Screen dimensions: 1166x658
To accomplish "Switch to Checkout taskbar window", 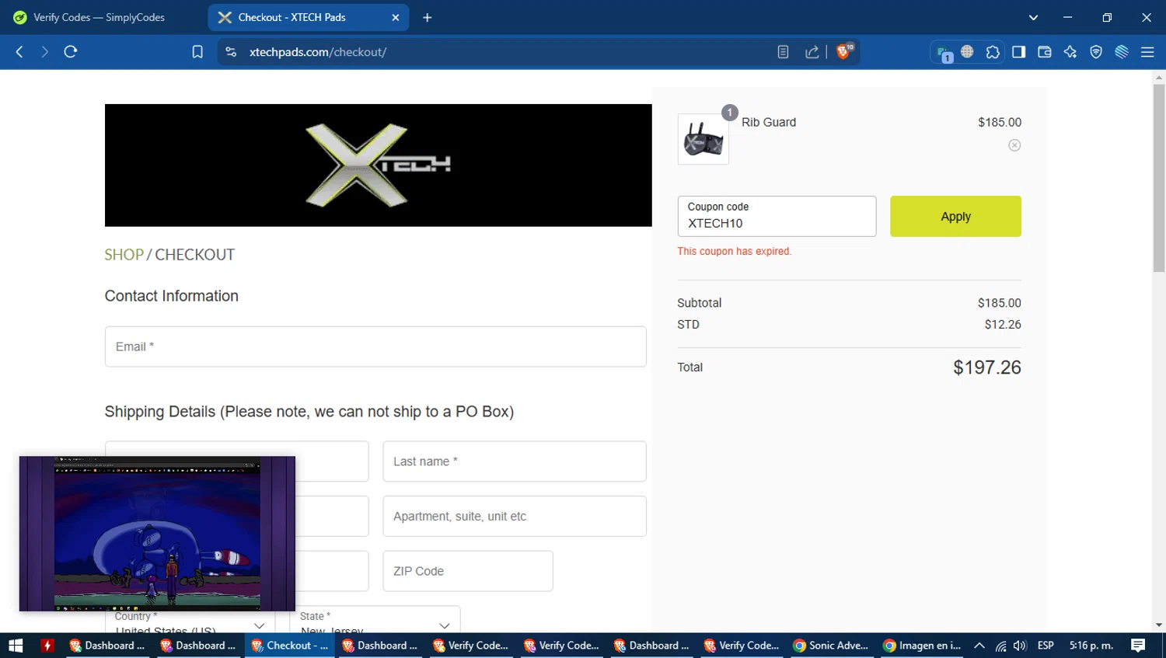I will click(291, 646).
